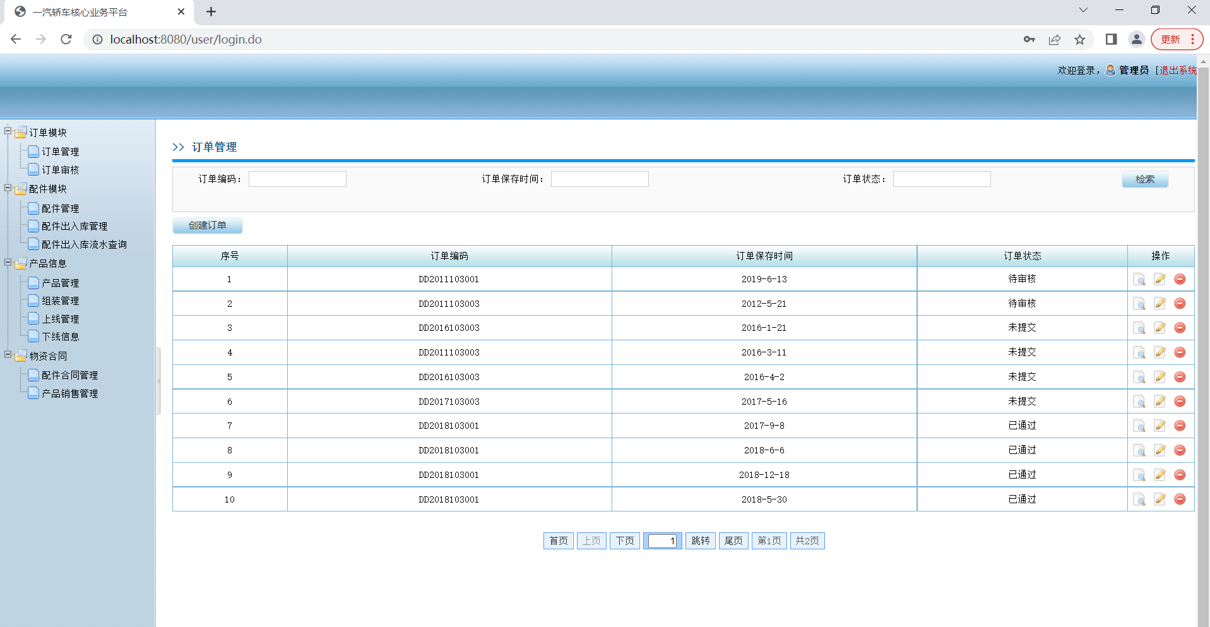This screenshot has width=1210, height=627.
Task: Open 订单审核 in sidebar
Action: tap(61, 170)
